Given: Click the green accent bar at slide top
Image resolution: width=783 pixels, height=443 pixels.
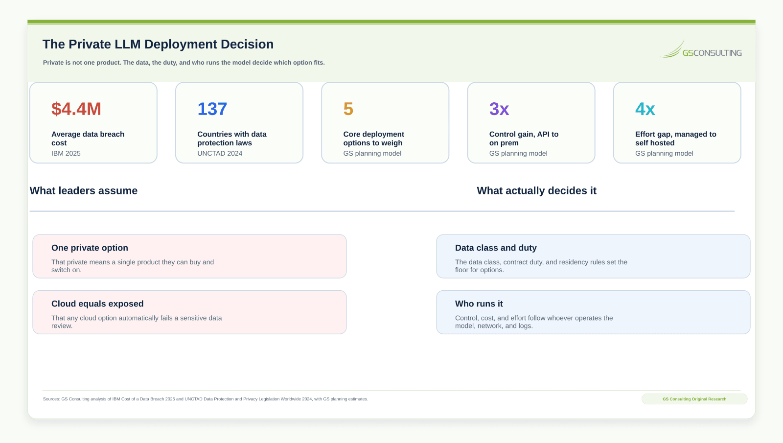Looking at the screenshot, I should point(391,22).
